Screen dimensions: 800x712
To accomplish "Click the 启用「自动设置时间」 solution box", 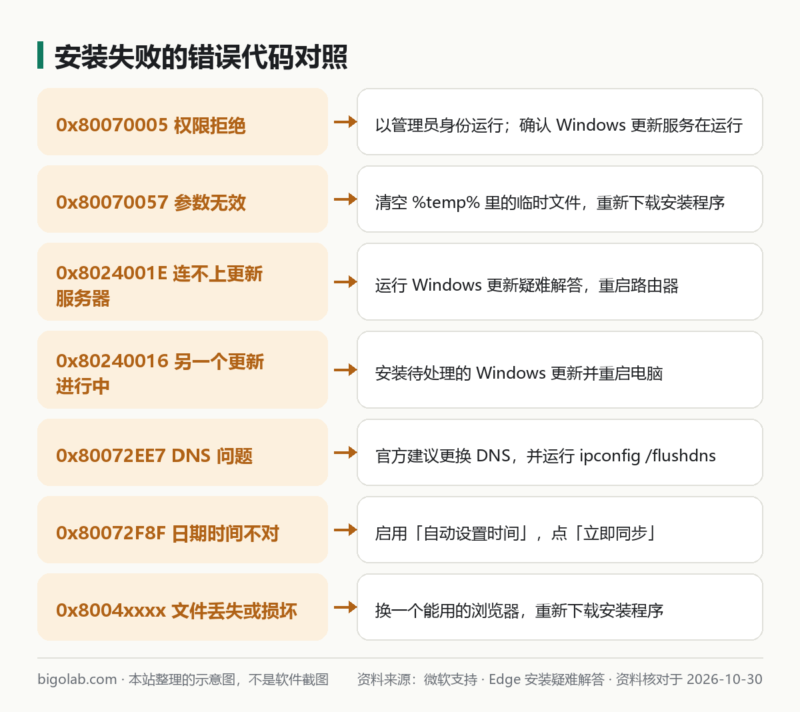I will (x=560, y=530).
